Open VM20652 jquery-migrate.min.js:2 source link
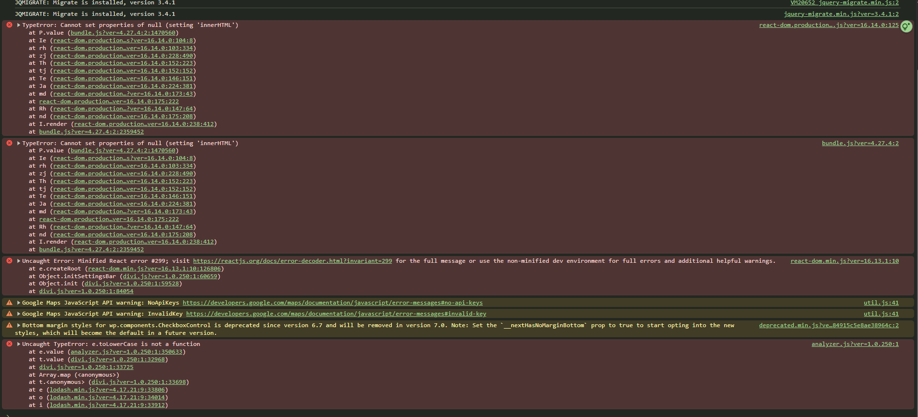This screenshot has height=417, width=918. (844, 3)
